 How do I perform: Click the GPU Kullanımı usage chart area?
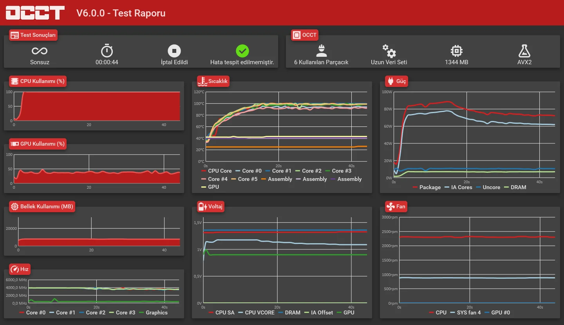click(97, 169)
